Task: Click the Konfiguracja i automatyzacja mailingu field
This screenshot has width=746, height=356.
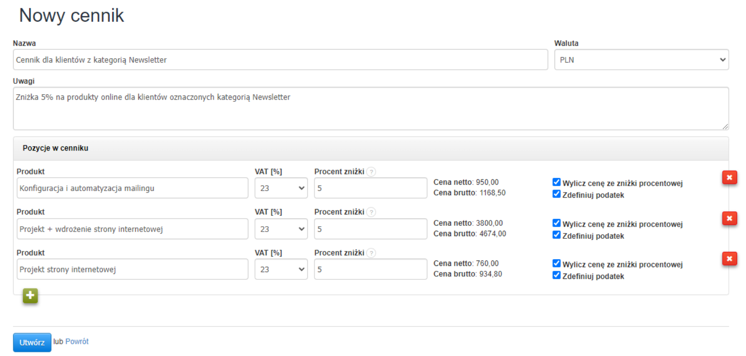Action: coord(132,188)
